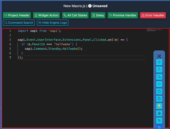Viewport: 170px width, 129px height.
Task: Click the undo counterclockwise arrow button
Action: [x=159, y=62]
